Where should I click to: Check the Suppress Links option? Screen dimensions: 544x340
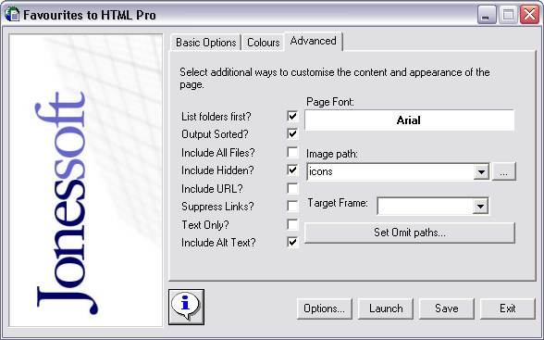(x=292, y=206)
